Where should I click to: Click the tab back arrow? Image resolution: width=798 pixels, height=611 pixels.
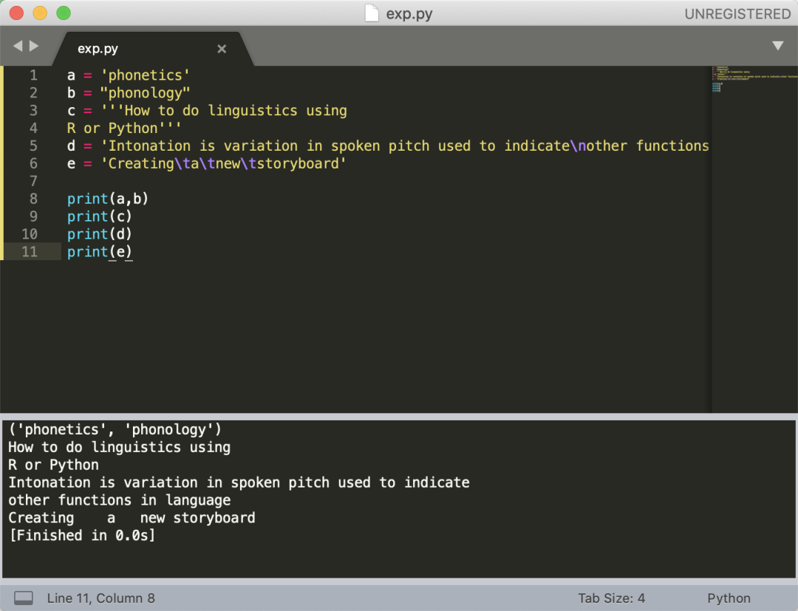point(17,46)
